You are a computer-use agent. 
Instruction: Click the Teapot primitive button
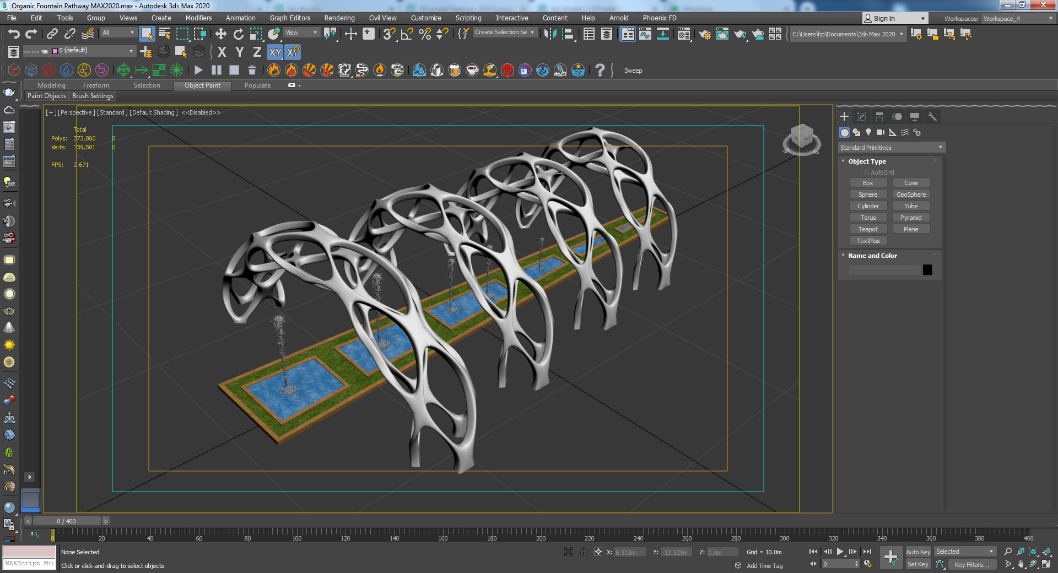point(868,229)
